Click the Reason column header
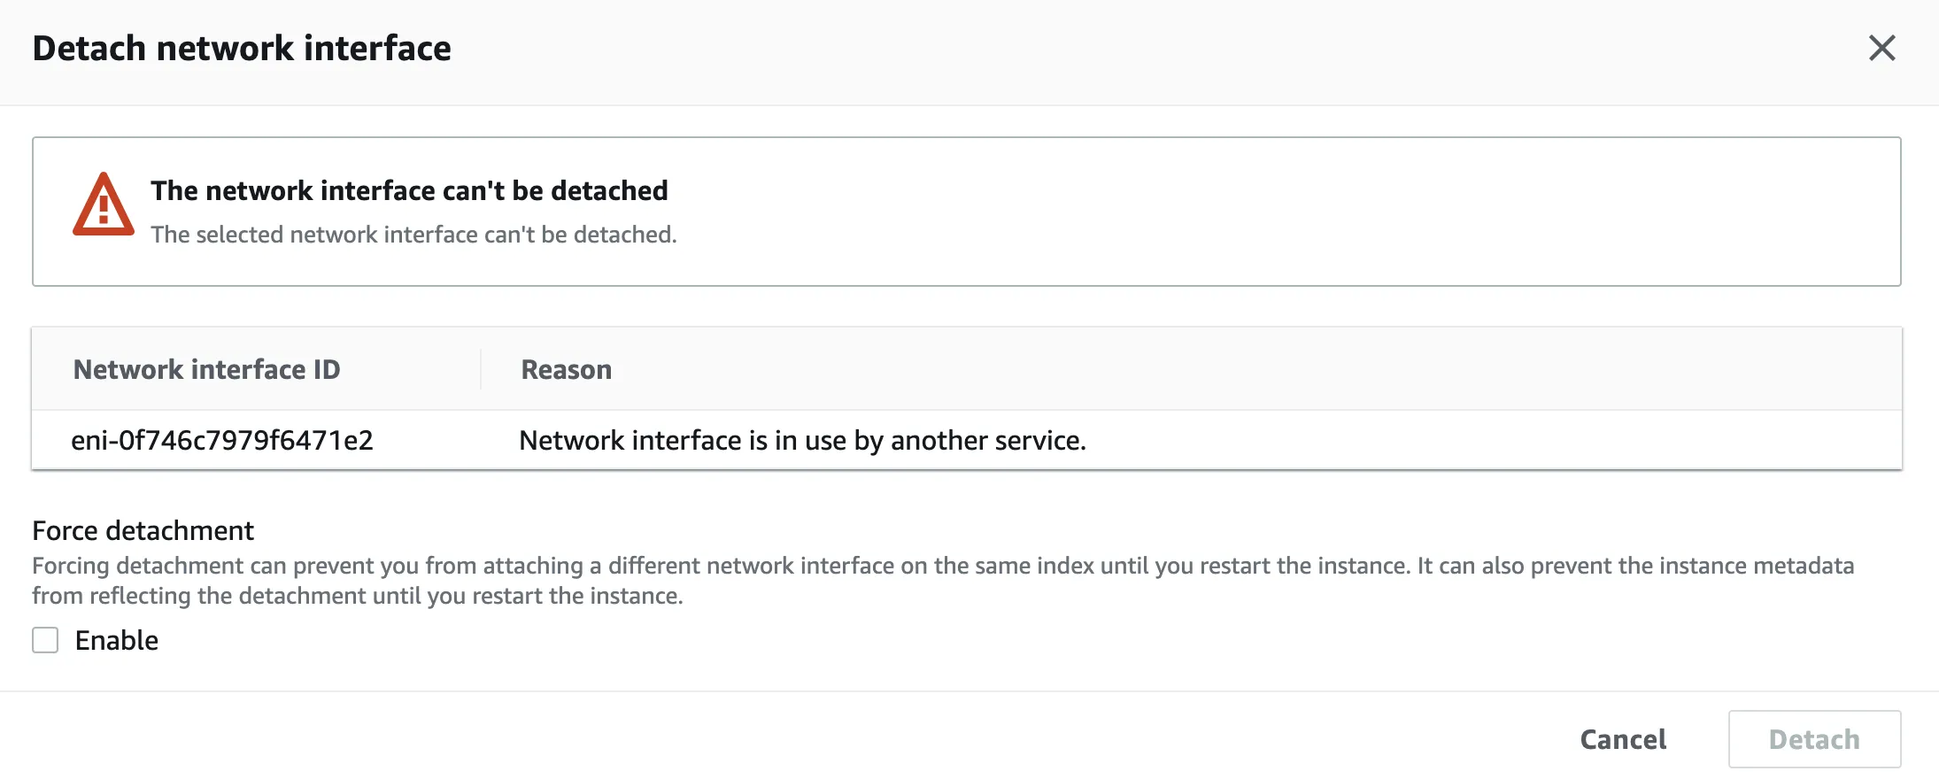 point(567,369)
